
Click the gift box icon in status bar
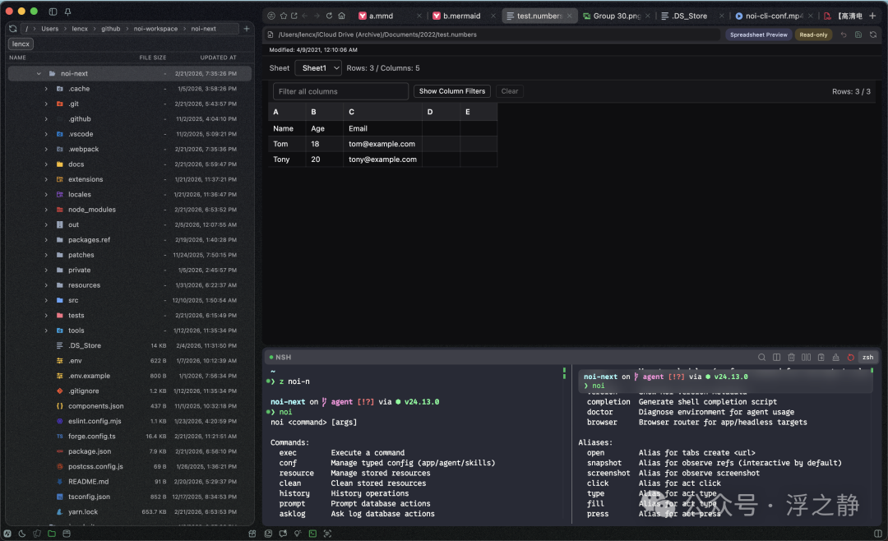tap(252, 534)
